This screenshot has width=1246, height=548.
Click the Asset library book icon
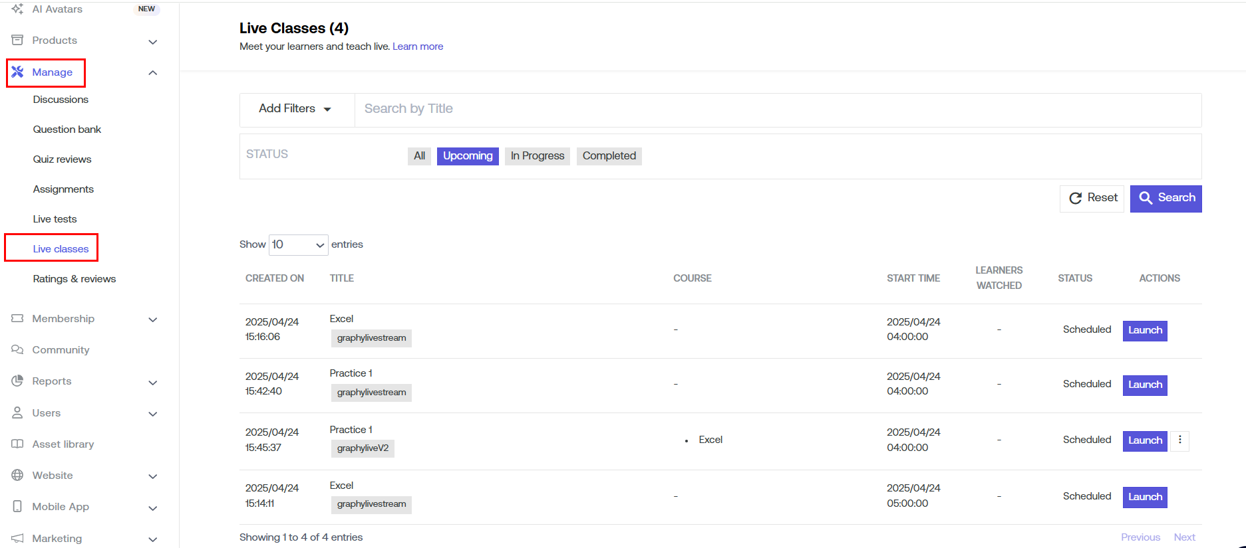point(17,444)
